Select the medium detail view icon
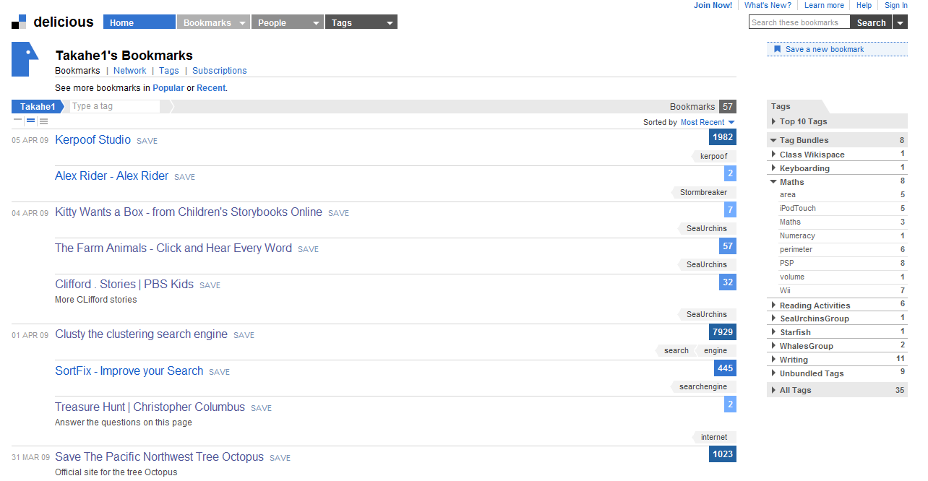The width and height of the screenshot is (928, 481). pyautogui.click(x=30, y=121)
